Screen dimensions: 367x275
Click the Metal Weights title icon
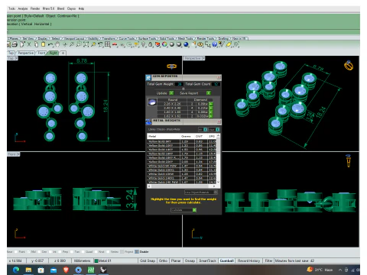[x=148, y=122]
